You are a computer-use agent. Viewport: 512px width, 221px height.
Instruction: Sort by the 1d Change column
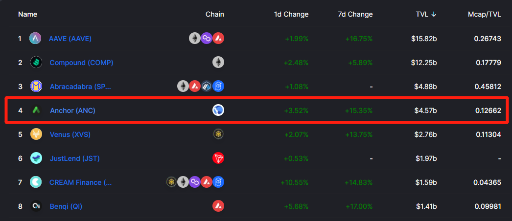pos(291,14)
